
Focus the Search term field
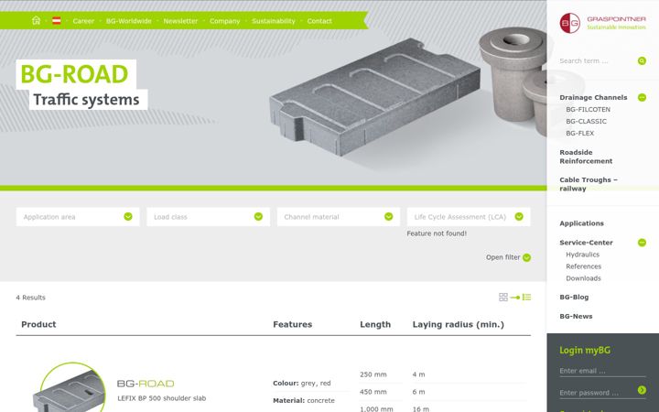pyautogui.click(x=597, y=61)
